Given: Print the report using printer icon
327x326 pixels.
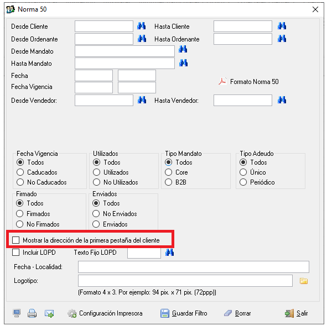Looking at the screenshot, I should pos(32,313).
